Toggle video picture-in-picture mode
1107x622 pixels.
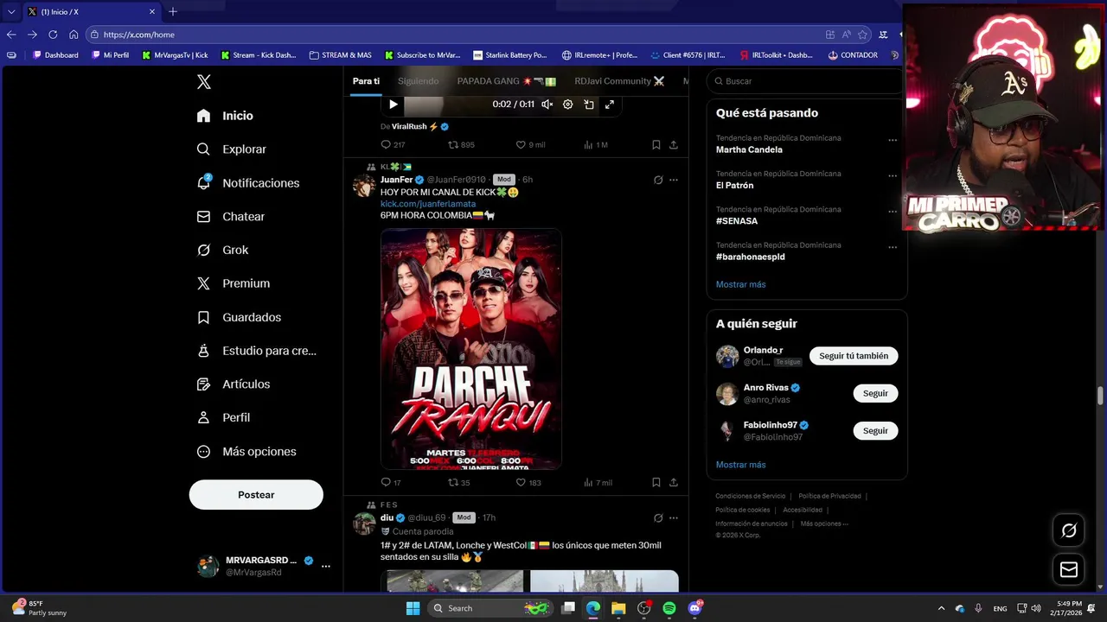coord(589,105)
